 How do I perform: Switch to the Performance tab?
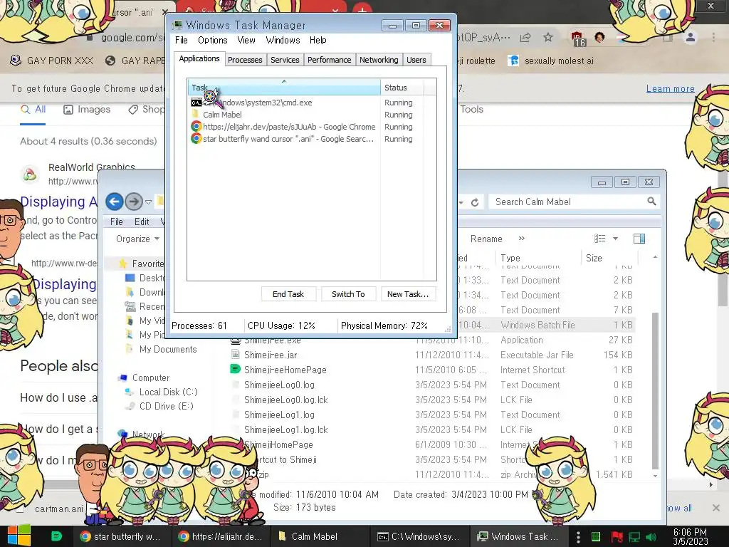point(329,60)
